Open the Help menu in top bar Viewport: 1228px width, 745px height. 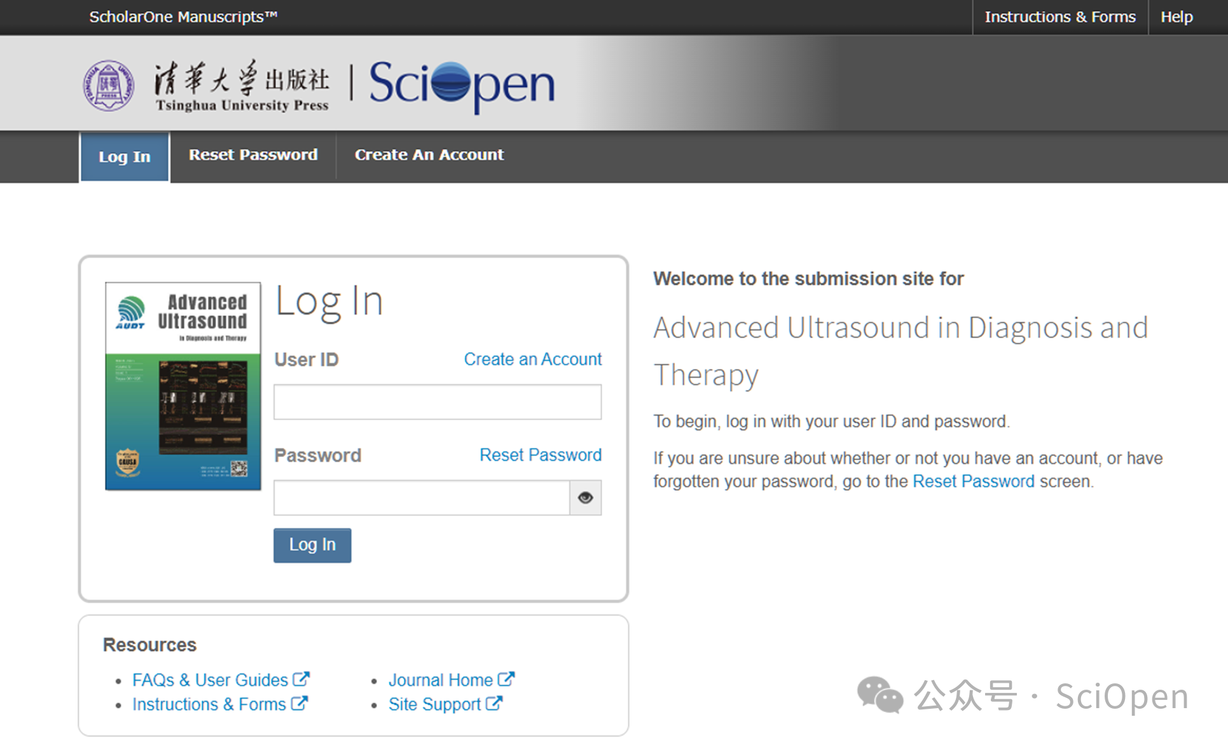[1176, 17]
